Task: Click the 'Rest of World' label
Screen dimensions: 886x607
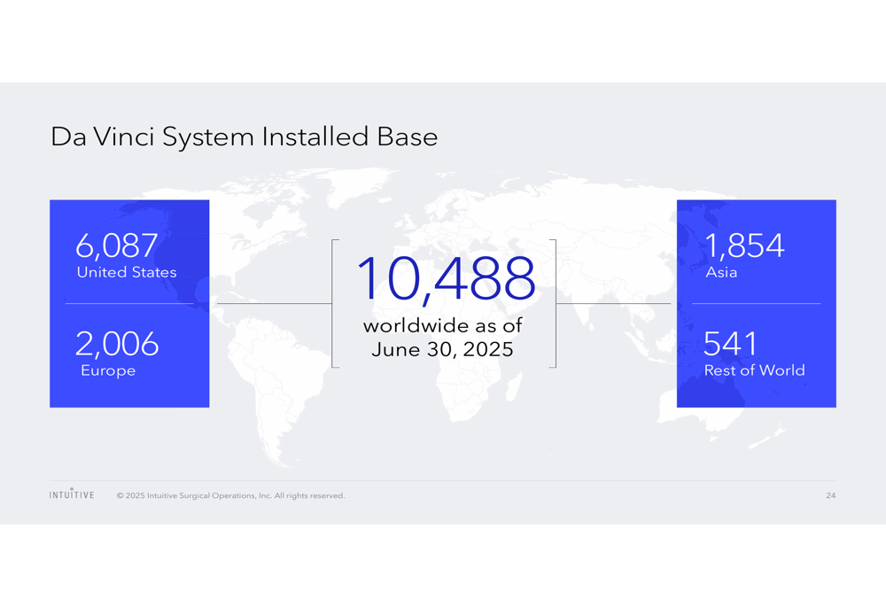Action: pos(754,370)
